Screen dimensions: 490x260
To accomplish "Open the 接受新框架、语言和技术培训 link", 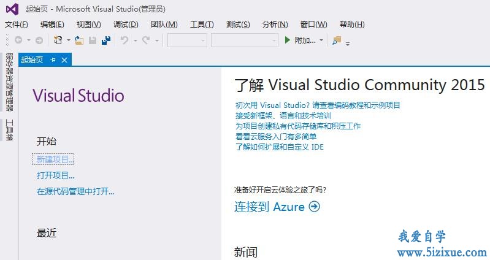I will [x=283, y=116].
